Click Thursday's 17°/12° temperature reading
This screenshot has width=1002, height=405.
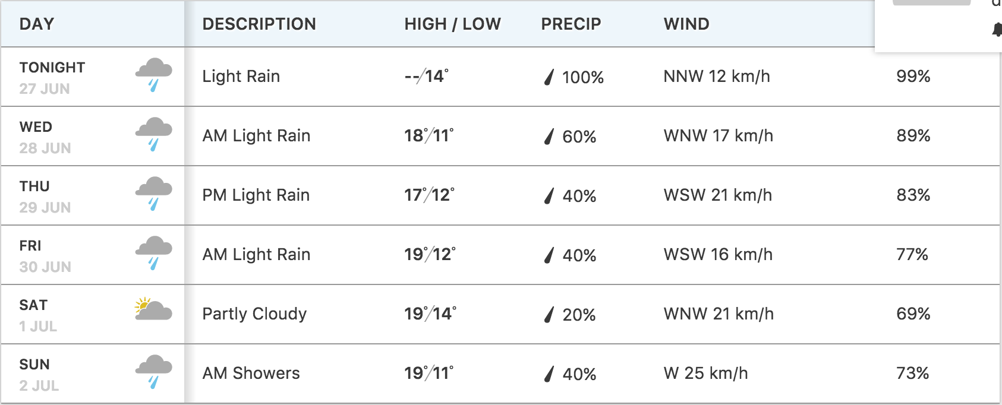(430, 195)
